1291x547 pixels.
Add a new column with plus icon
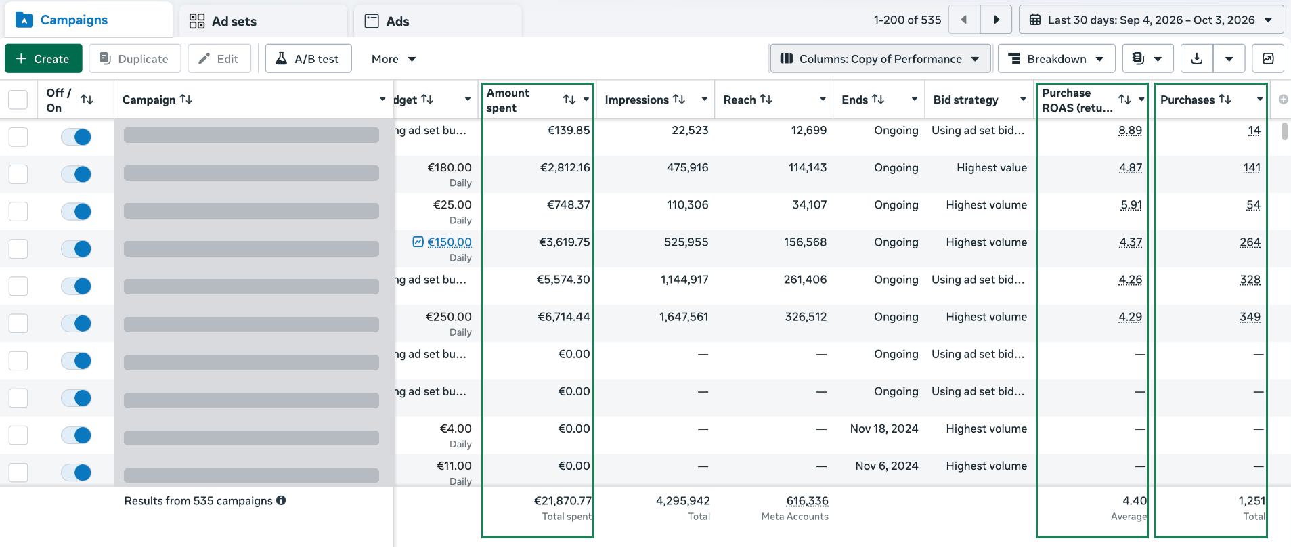click(1283, 100)
